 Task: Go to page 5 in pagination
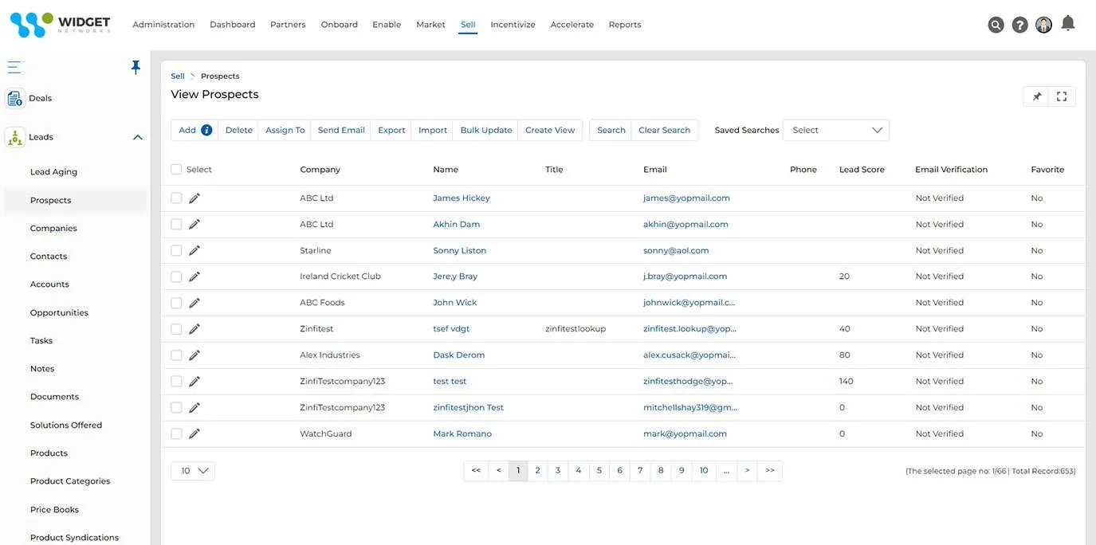point(599,471)
